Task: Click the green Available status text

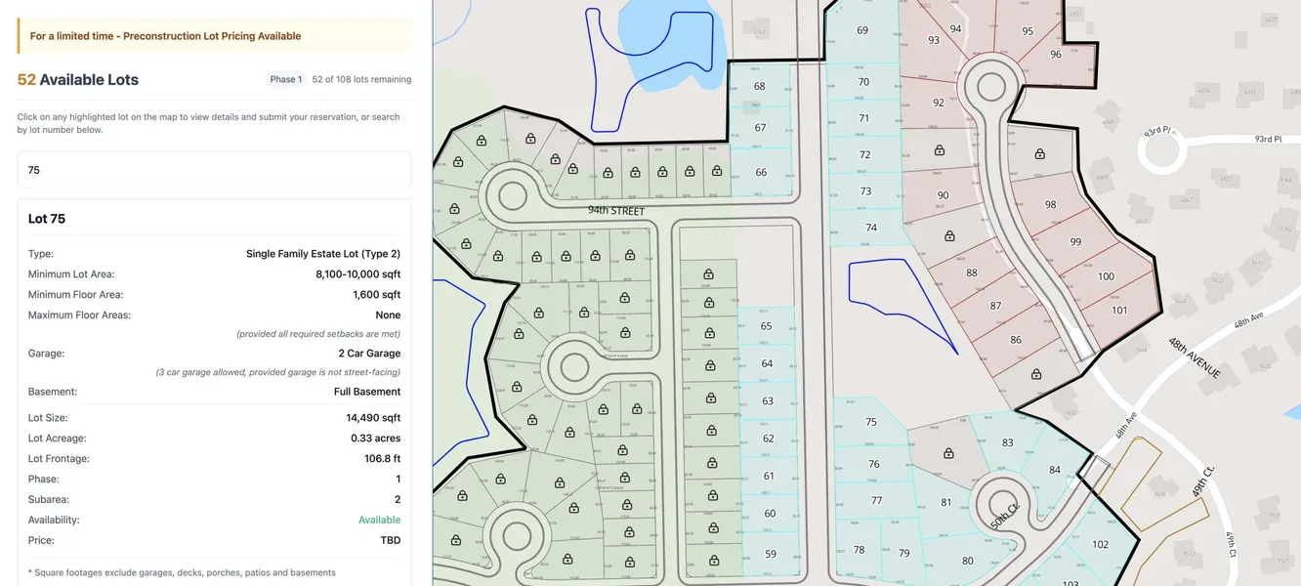Action: [x=379, y=520]
